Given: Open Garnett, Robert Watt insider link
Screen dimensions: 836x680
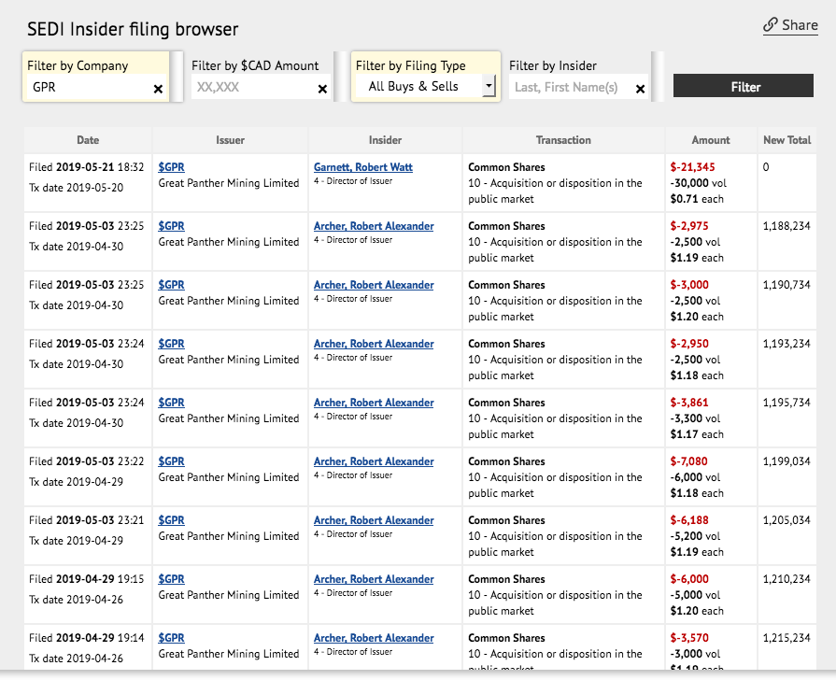Looking at the screenshot, I should click(x=362, y=167).
